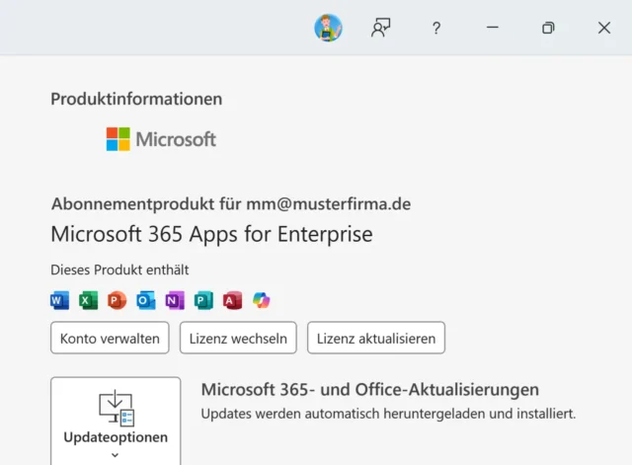Click the Publisher app icon
This screenshot has height=465, width=632.
click(x=203, y=300)
